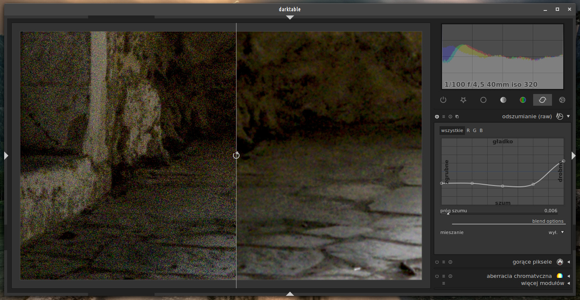The width and height of the screenshot is (580, 300).
Task: Click the gorące piksele module title
Action: pyautogui.click(x=532, y=262)
